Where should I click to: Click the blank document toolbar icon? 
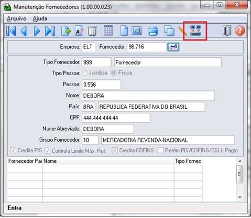point(124,31)
